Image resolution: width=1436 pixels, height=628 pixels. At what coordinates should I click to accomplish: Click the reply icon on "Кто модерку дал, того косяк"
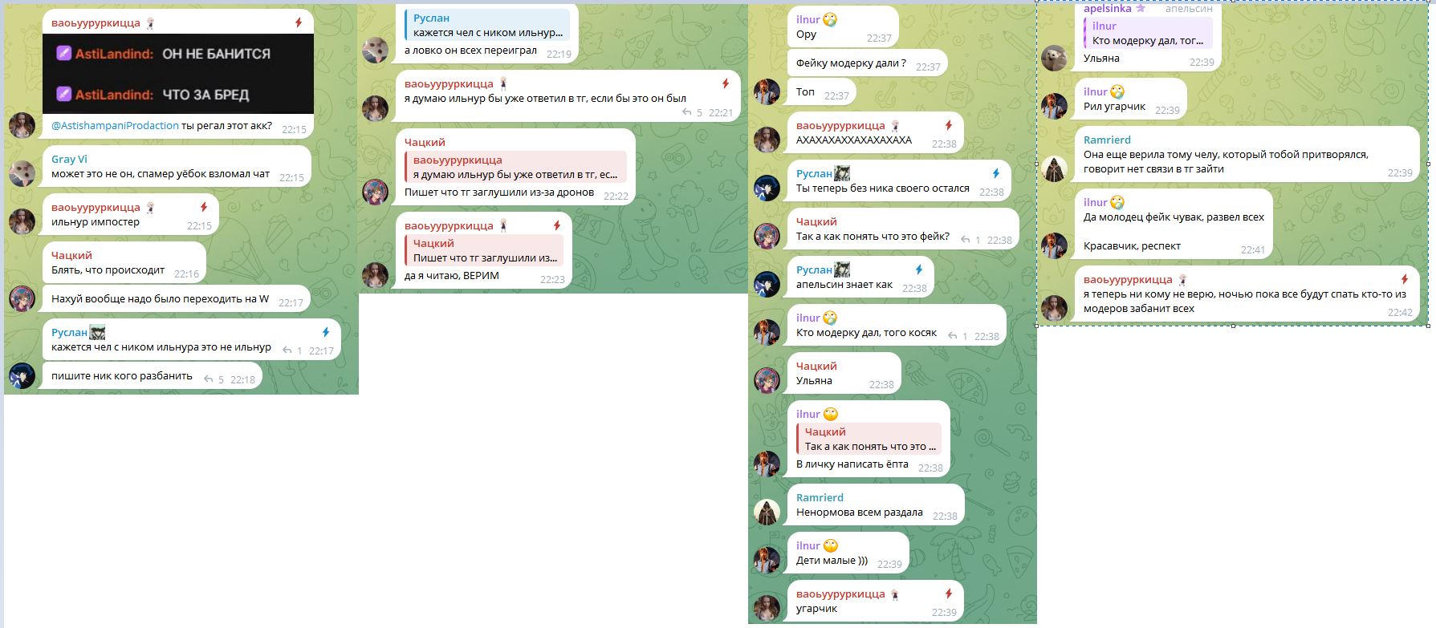click(x=953, y=335)
